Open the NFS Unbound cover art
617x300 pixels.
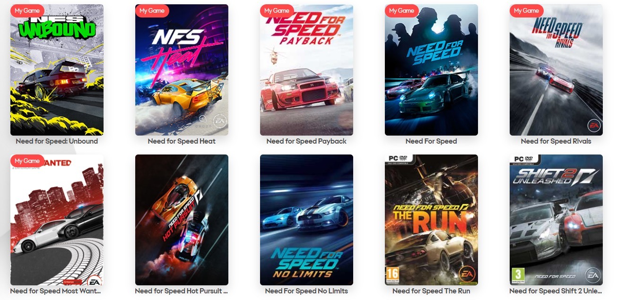pos(57,70)
